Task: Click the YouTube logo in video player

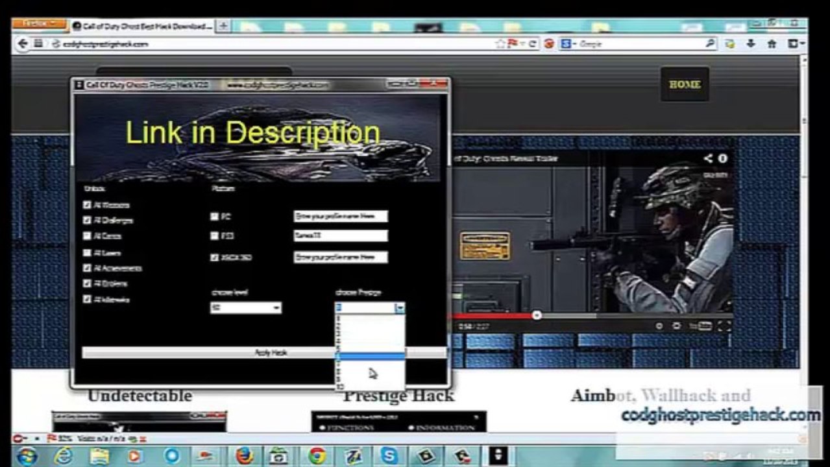Action: [x=701, y=326]
